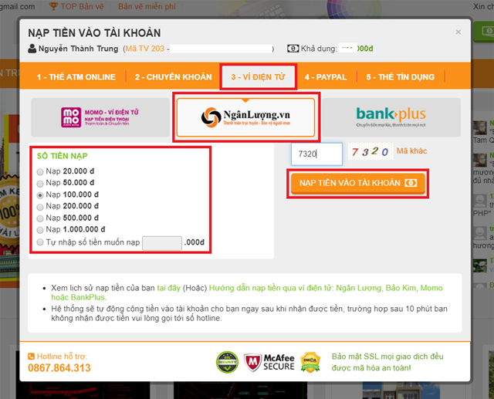Click the member code Mã TV 203

[145, 49]
